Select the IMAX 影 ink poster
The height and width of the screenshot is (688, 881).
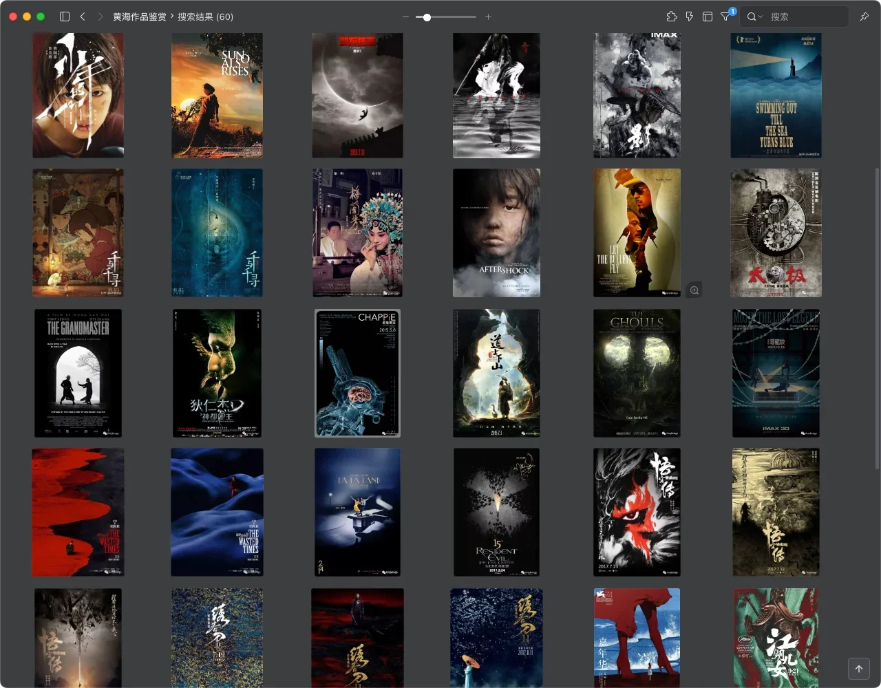(x=637, y=96)
